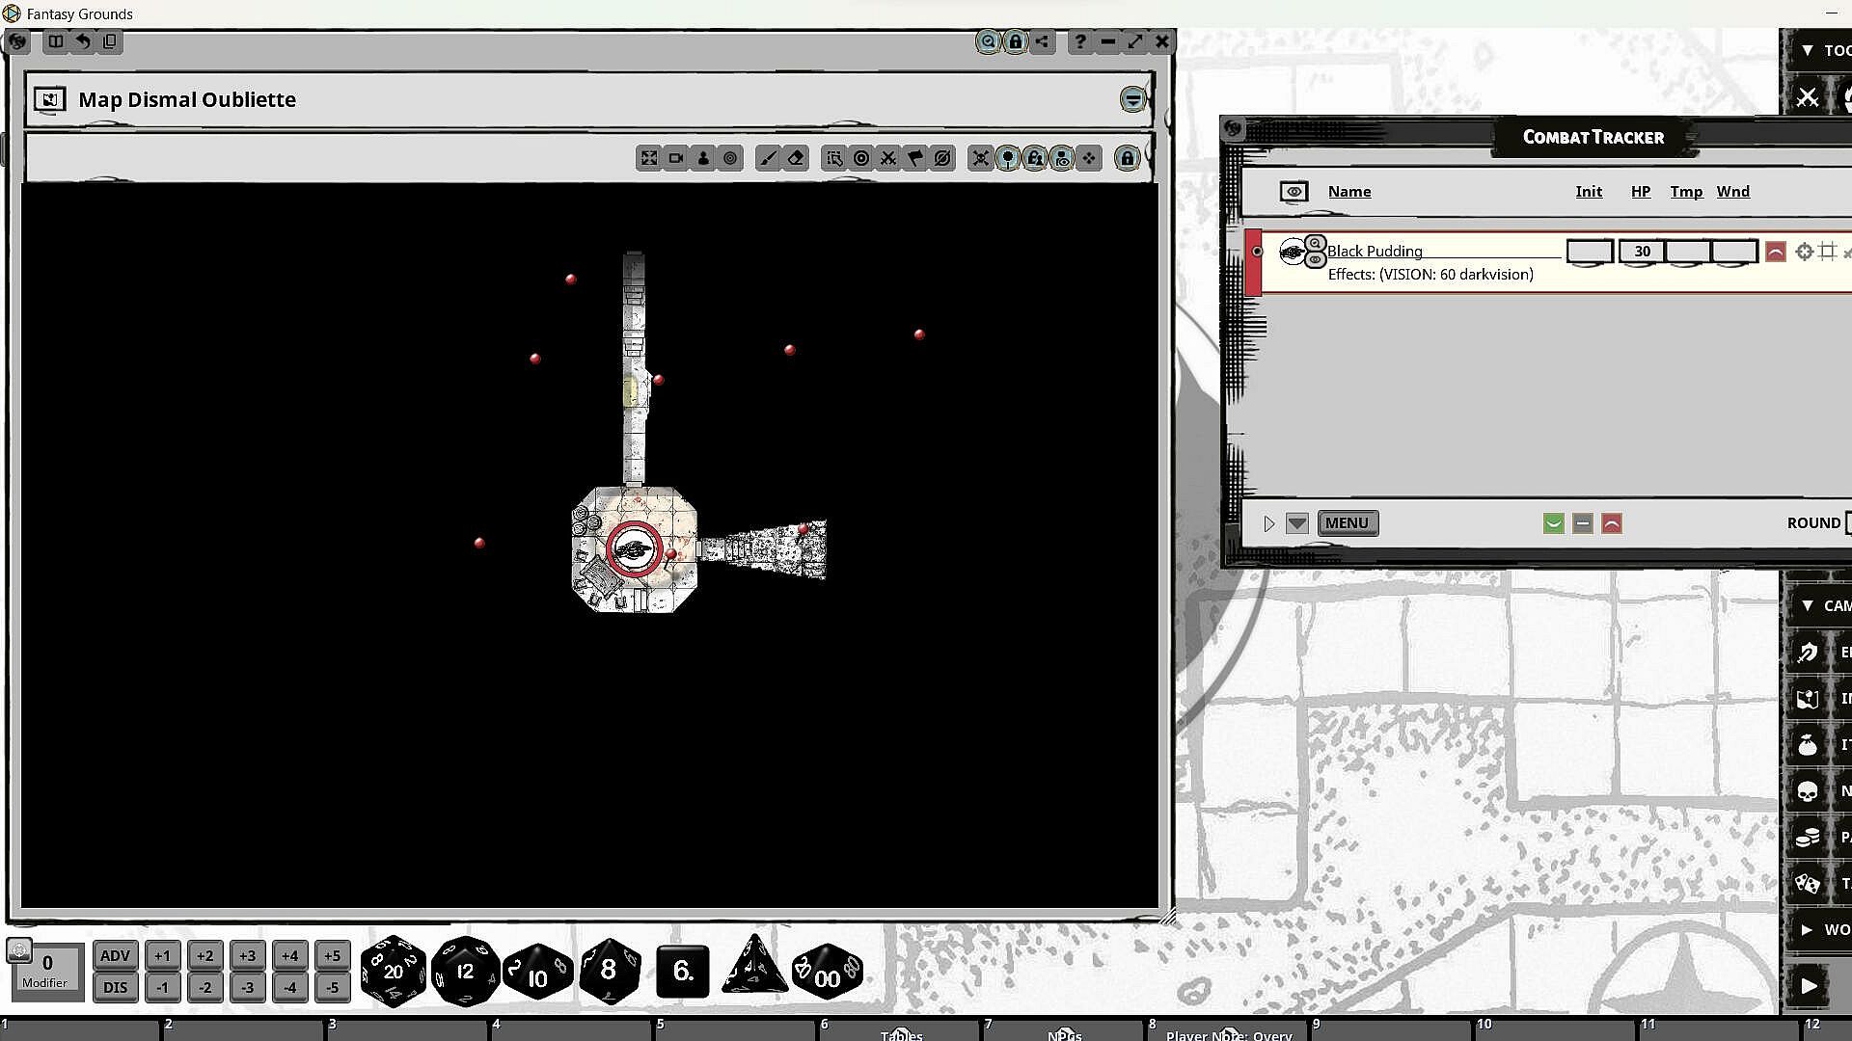Select the paintbrush draw tool
1852x1041 pixels.
768,159
